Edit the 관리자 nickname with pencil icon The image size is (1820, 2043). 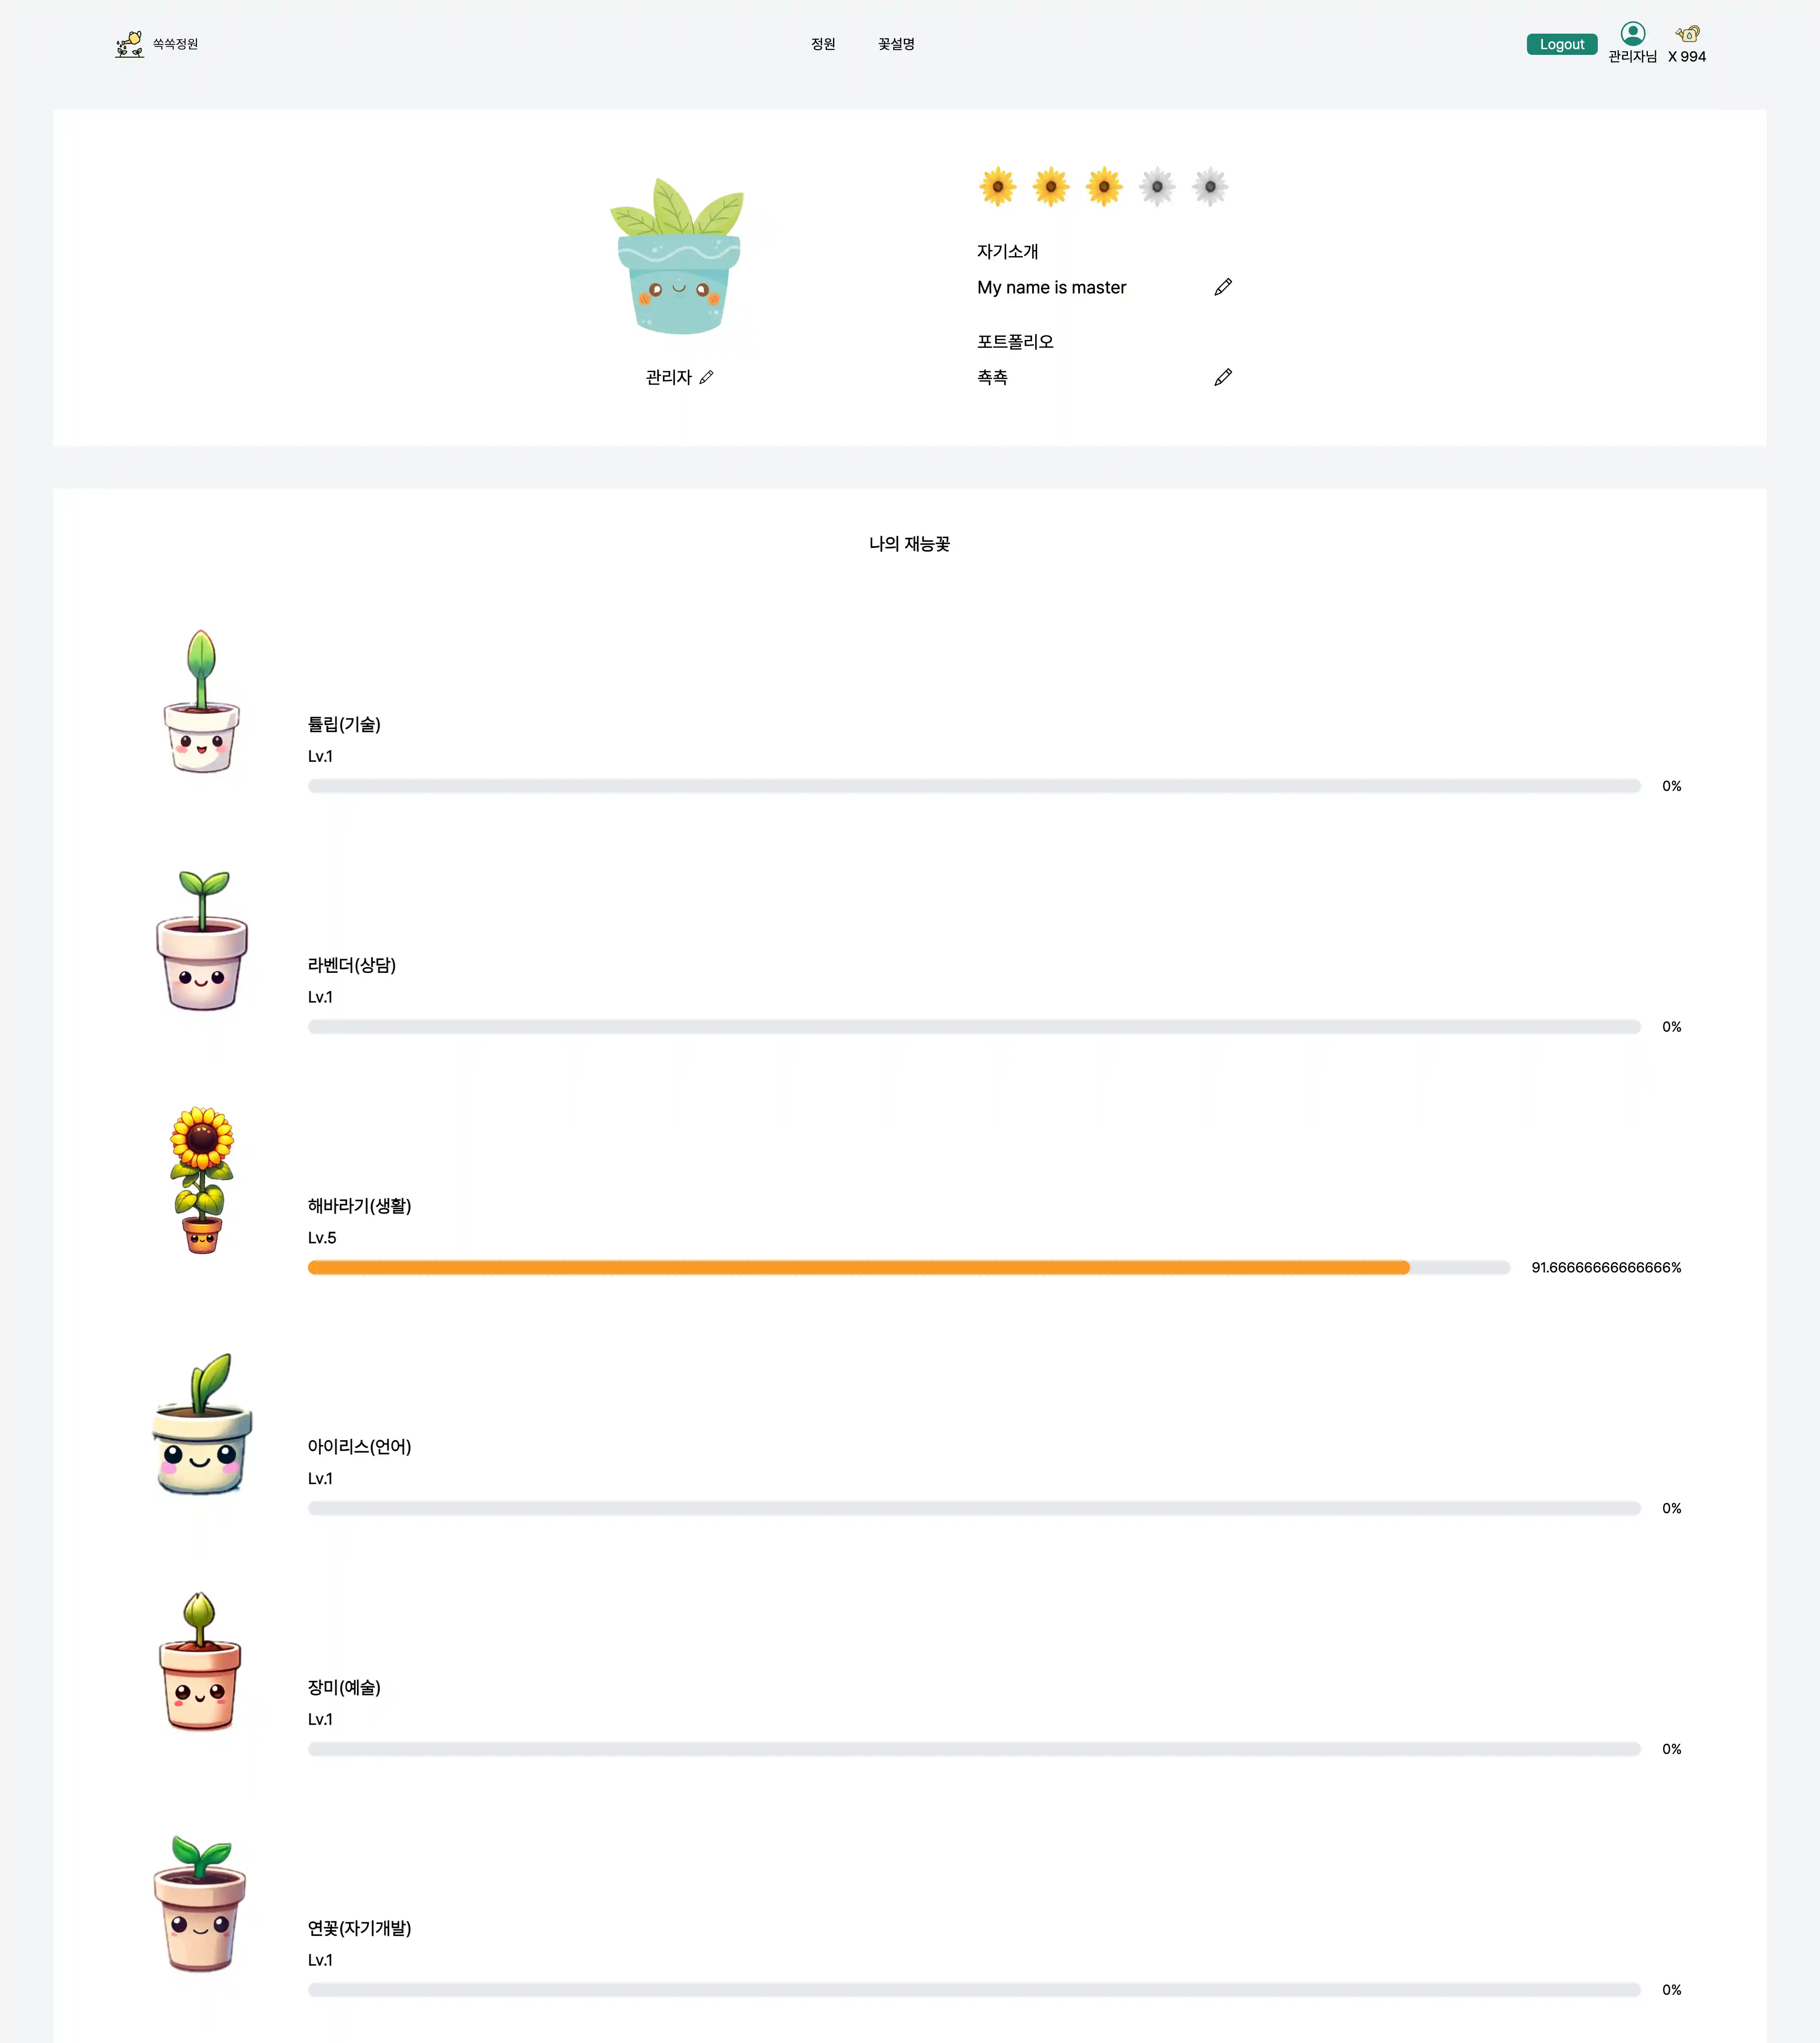click(x=706, y=377)
